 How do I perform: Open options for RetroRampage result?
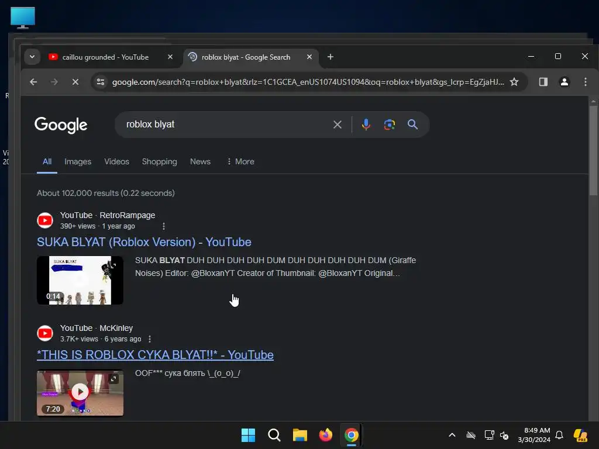164,226
